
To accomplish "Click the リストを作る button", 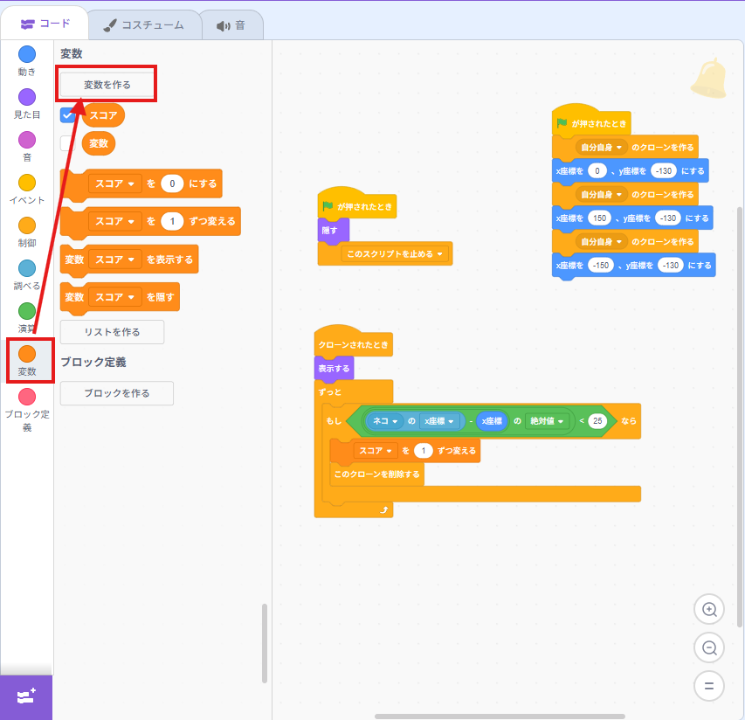I will 112,332.
